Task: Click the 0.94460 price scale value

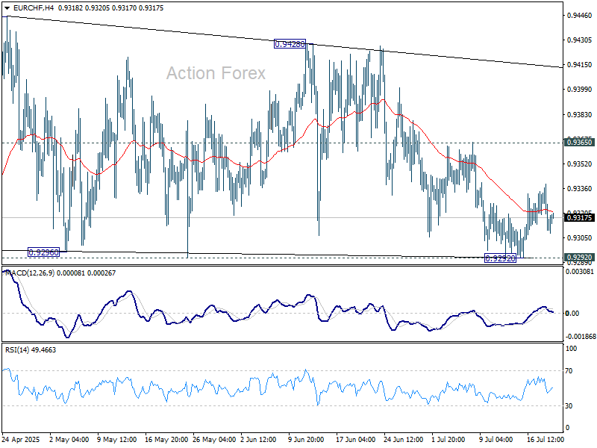Action: coord(580,15)
